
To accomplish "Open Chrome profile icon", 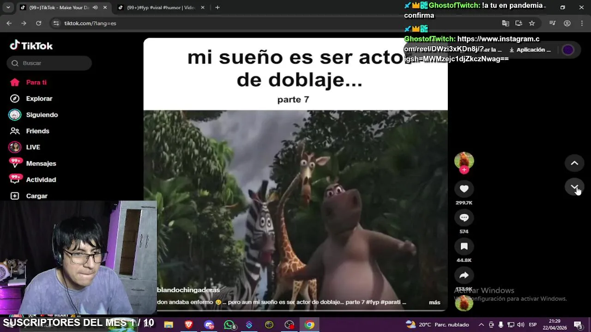I will click(567, 23).
